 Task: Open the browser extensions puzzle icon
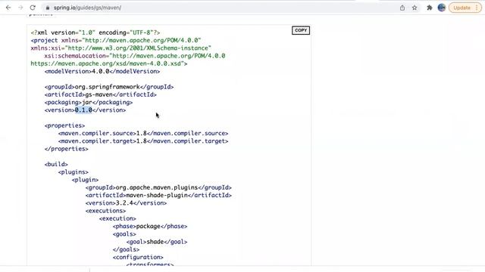[430, 8]
